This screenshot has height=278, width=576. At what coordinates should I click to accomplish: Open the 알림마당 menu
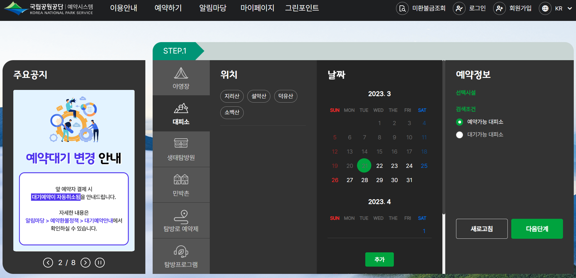click(213, 8)
